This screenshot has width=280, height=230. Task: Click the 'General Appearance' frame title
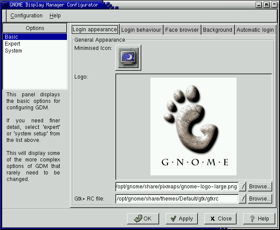pyautogui.click(x=100, y=40)
